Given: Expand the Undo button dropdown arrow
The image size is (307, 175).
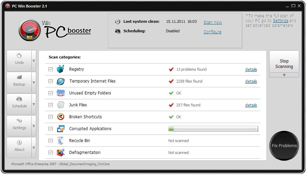Looking at the screenshot, I should click(x=34, y=61).
